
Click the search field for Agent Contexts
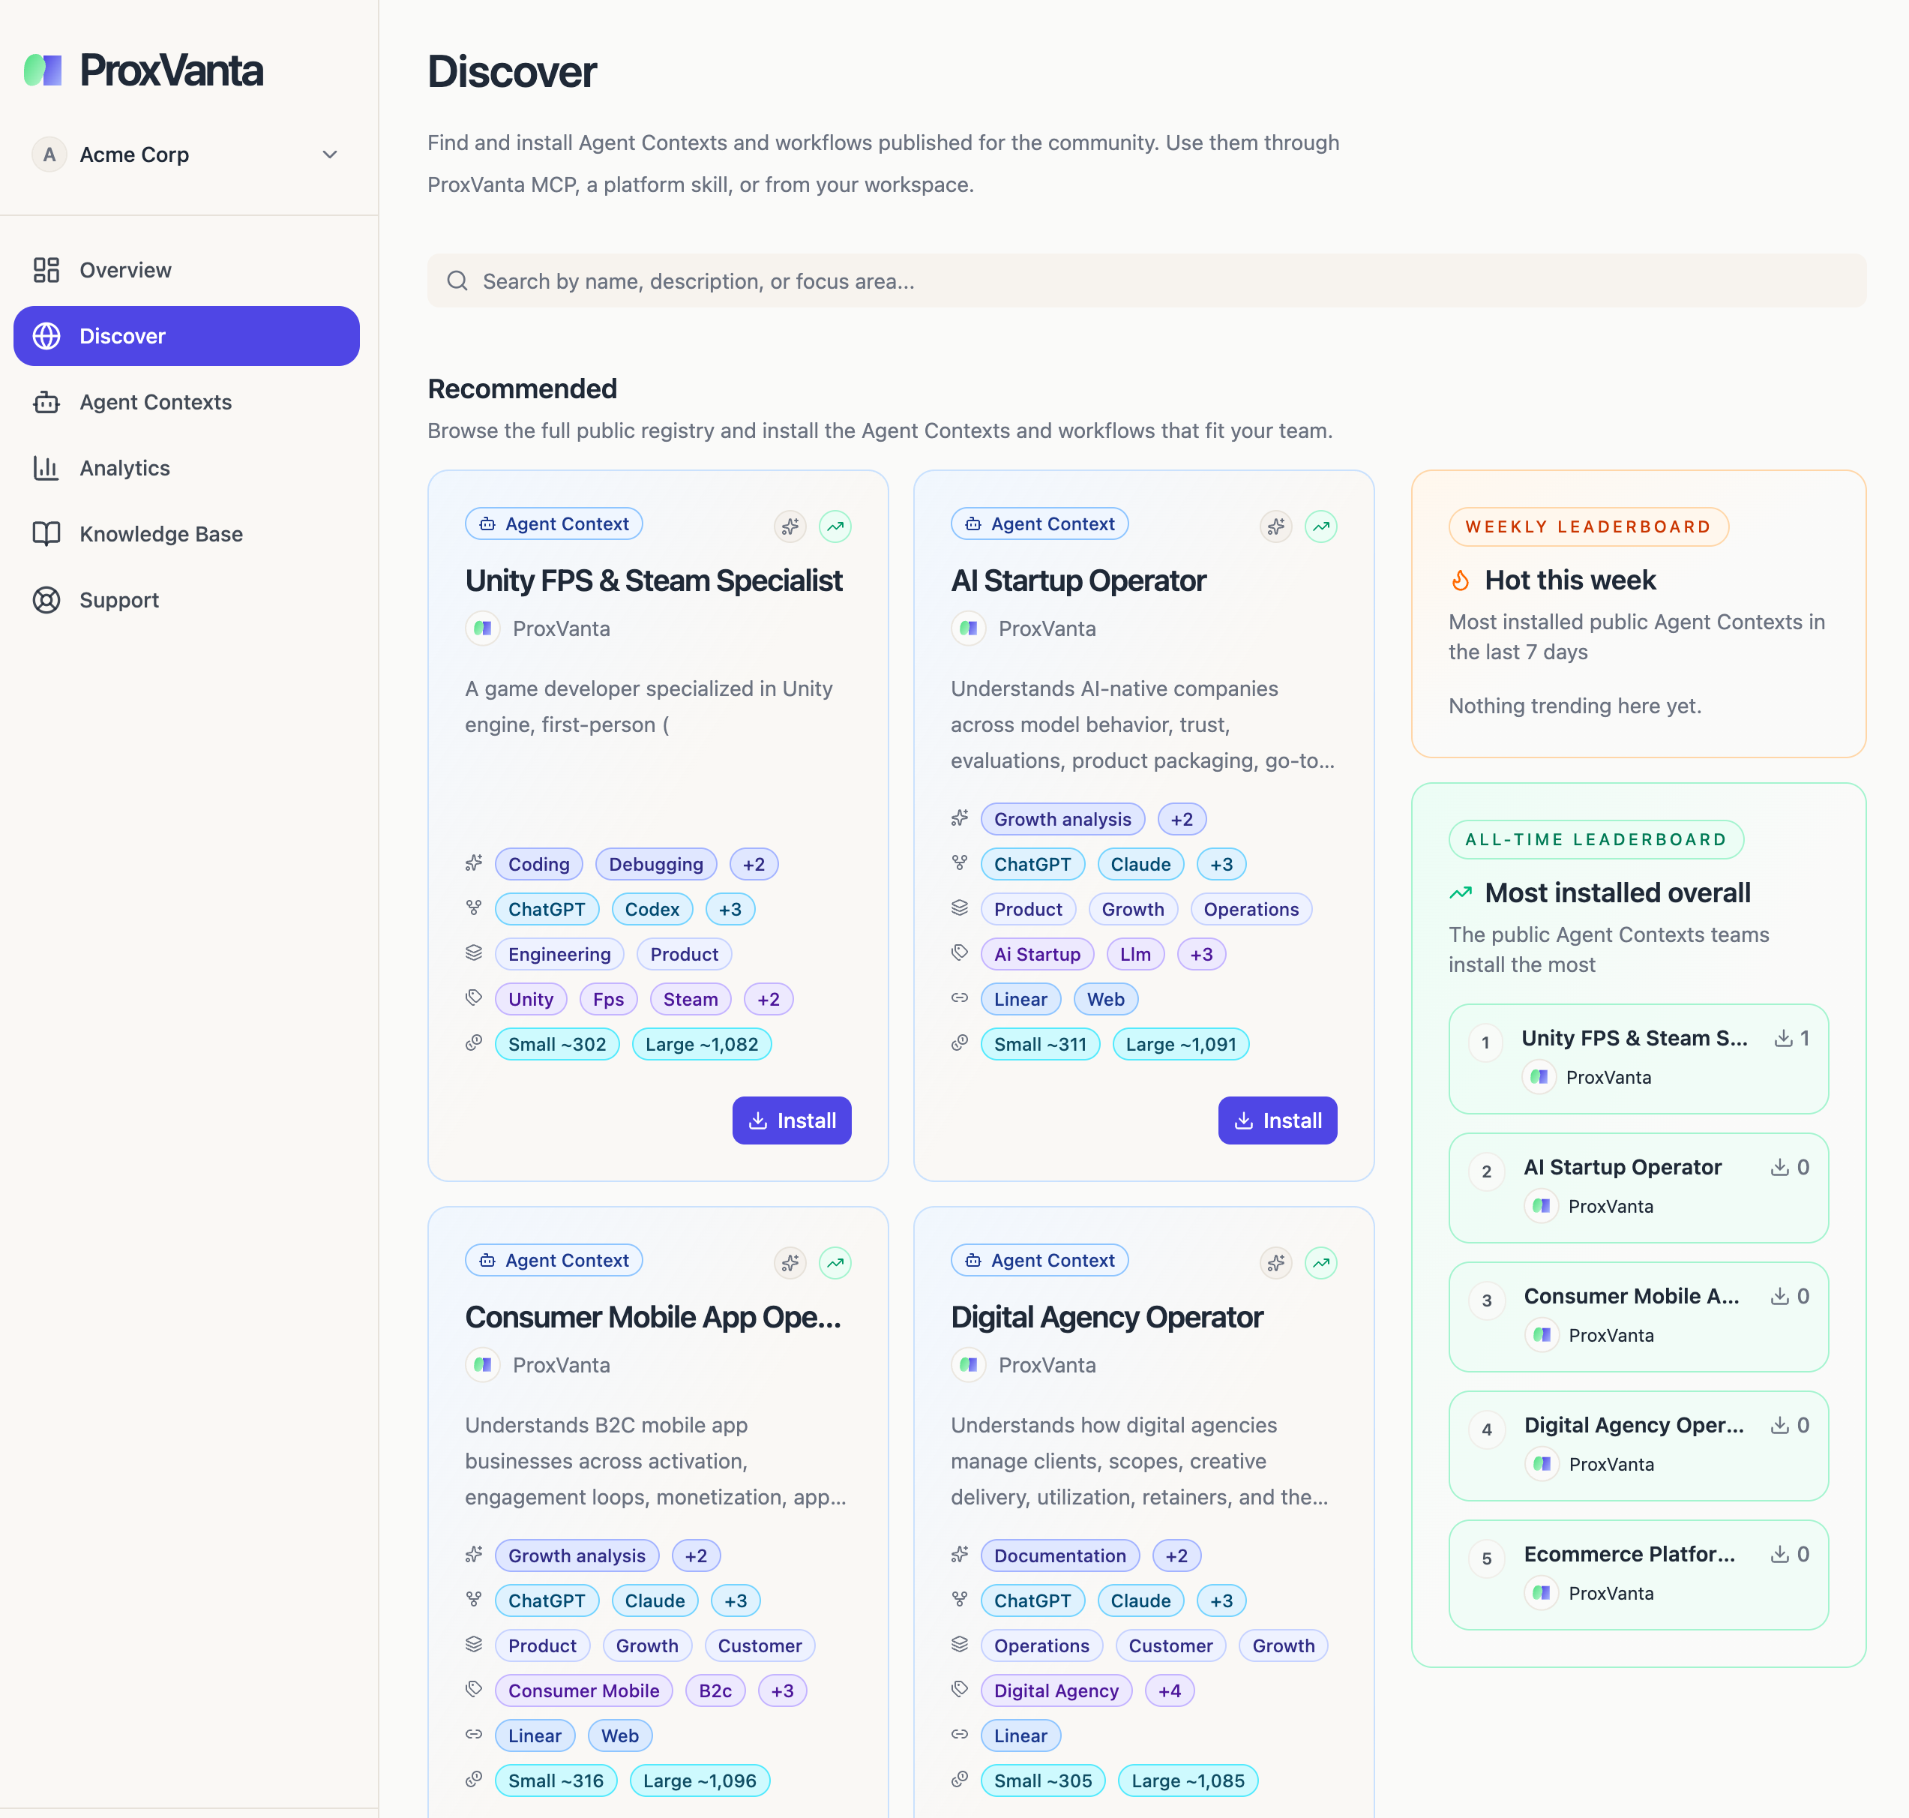point(1146,281)
